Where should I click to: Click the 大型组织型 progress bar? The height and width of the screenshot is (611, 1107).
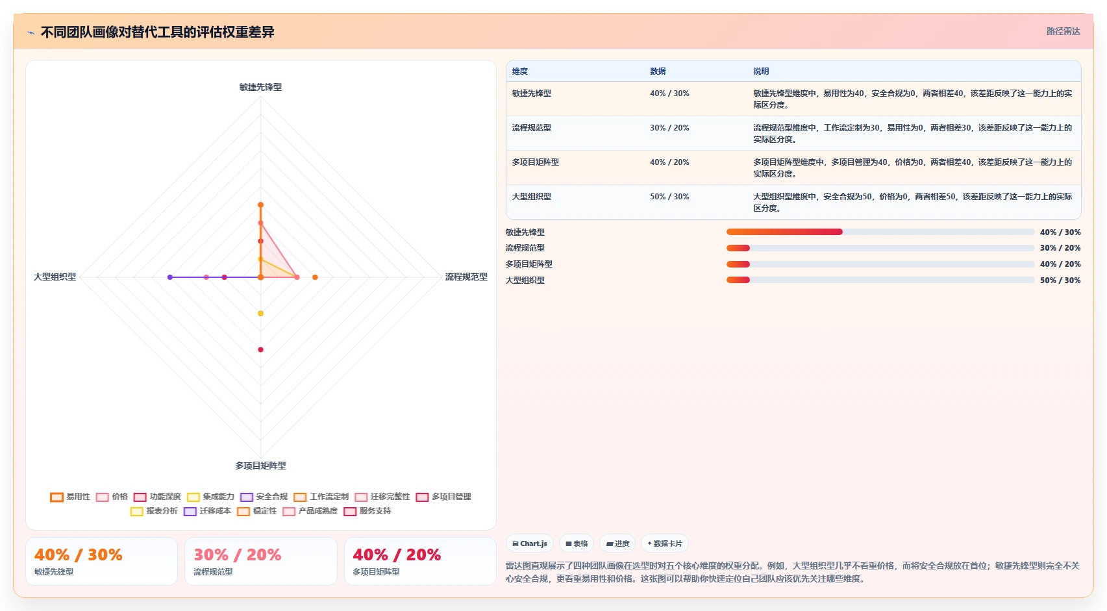pyautogui.click(x=880, y=280)
